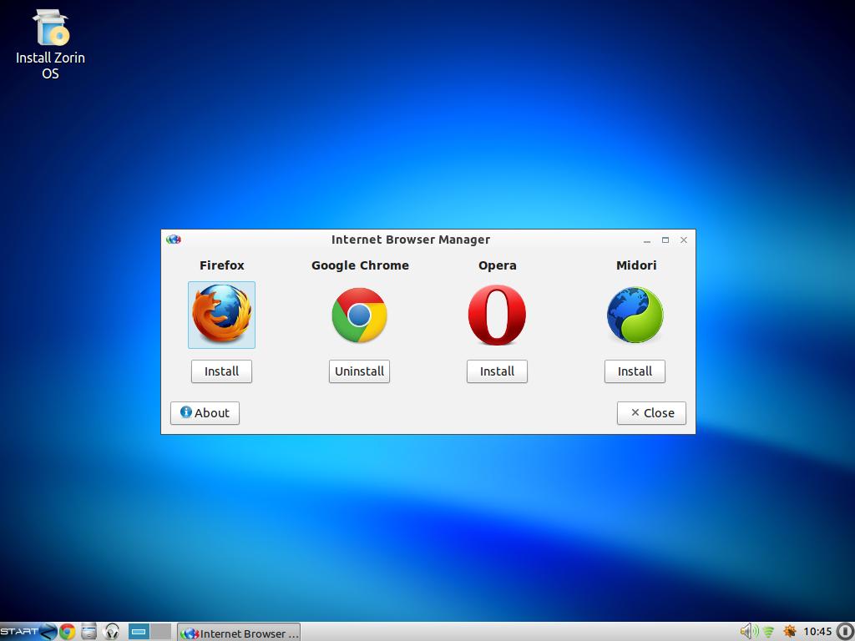Open the Install Zorin OS desktop shortcut
This screenshot has height=641, width=855.
(50, 45)
